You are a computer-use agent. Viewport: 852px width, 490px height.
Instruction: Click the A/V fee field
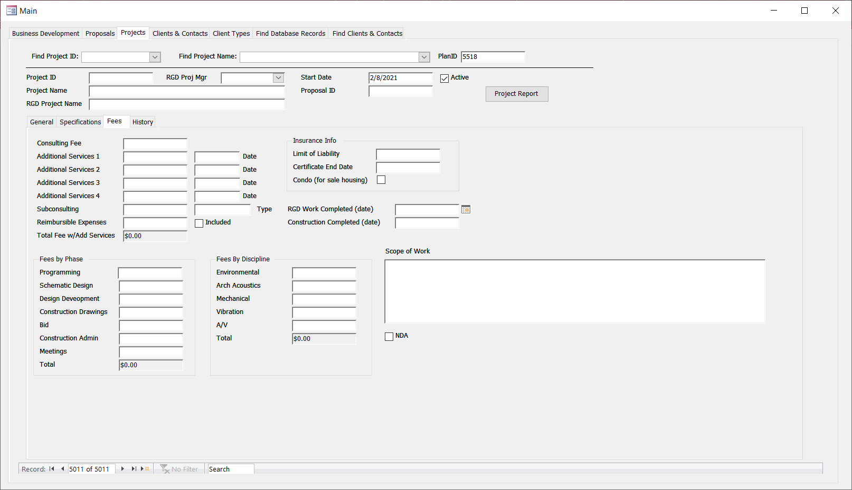[x=324, y=326]
